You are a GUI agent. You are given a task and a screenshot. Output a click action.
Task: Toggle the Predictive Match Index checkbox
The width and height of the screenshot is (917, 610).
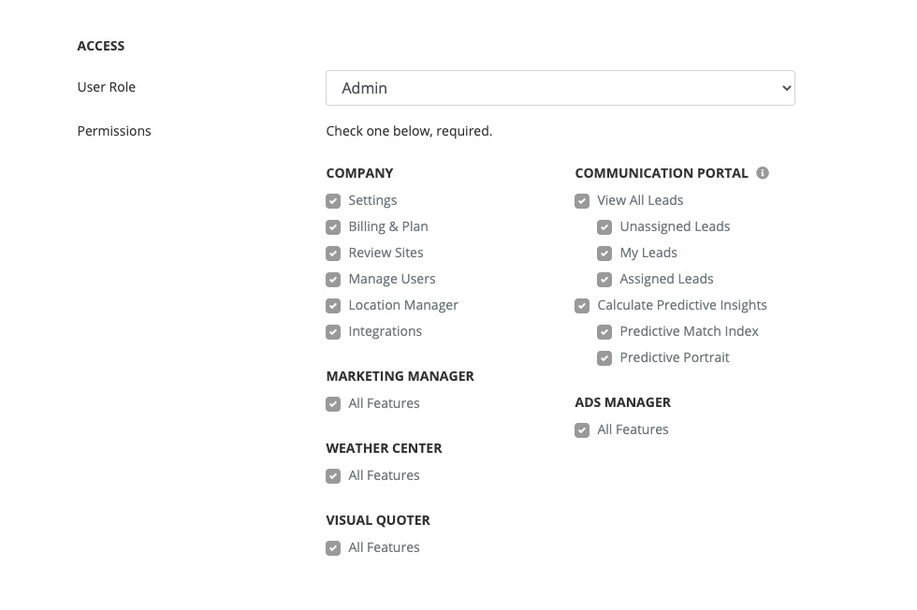click(x=604, y=332)
